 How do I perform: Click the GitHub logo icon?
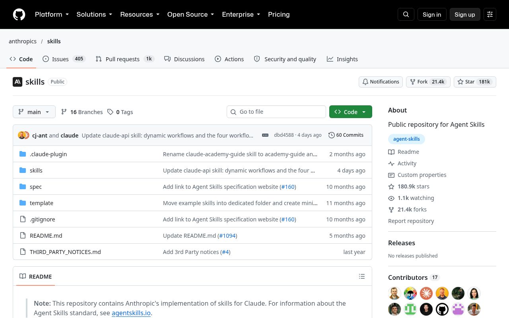19,14
